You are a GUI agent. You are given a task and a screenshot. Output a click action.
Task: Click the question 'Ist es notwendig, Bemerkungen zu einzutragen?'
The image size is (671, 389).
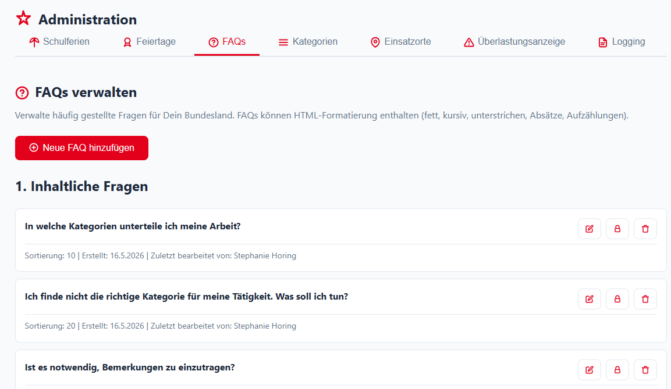coord(130,368)
